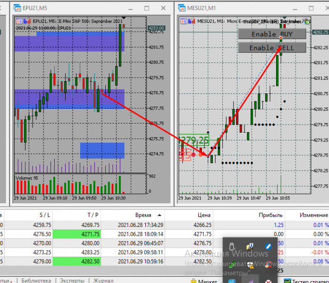The height and width of the screenshot is (283, 329).
Task: Switch to the Эксперты tab
Action: (72, 281)
